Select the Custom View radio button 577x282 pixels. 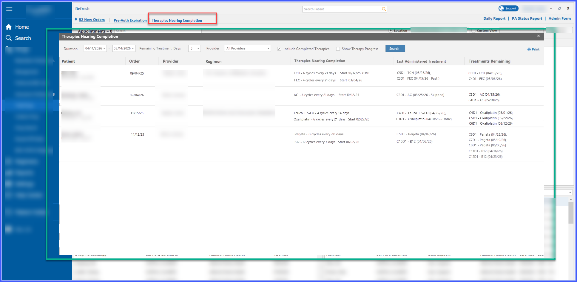coord(473,31)
